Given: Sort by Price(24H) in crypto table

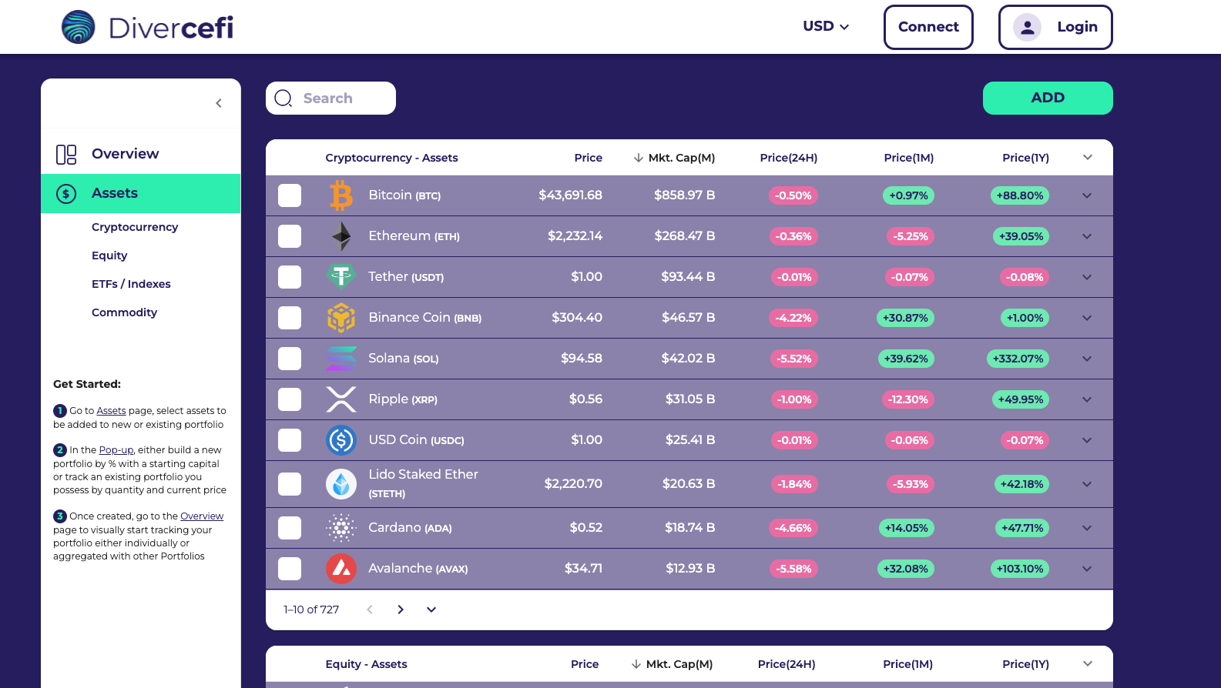Looking at the screenshot, I should pyautogui.click(x=788, y=158).
